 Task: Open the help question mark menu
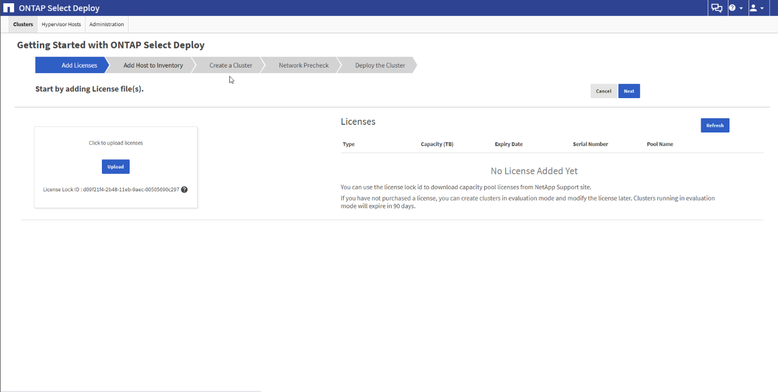click(736, 8)
